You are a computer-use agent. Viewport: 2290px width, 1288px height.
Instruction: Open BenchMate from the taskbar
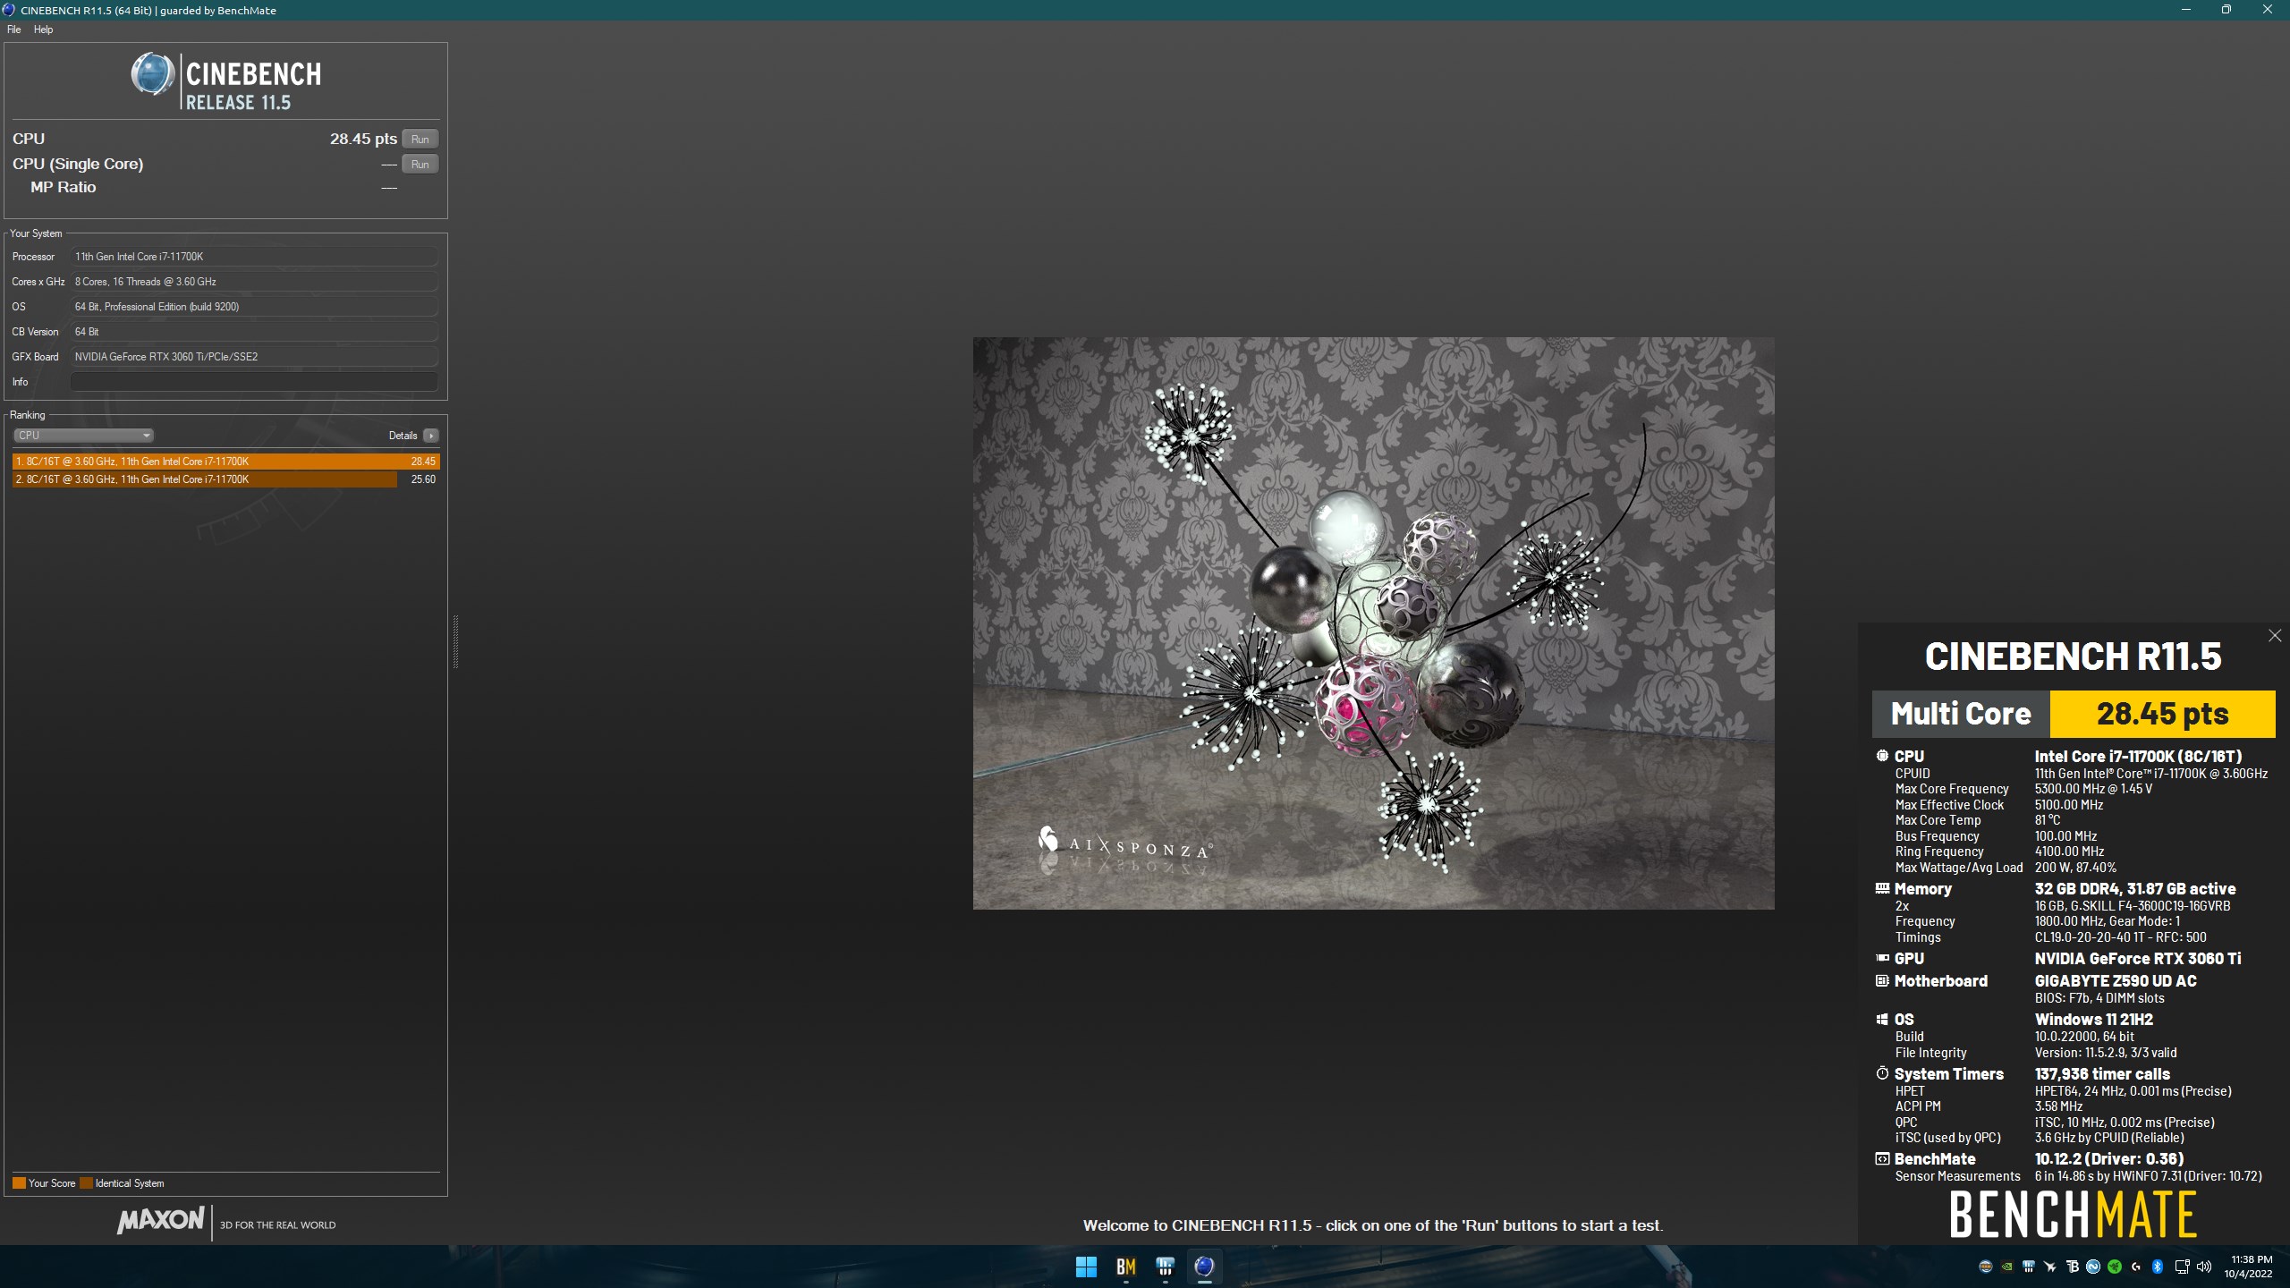pyautogui.click(x=1125, y=1267)
